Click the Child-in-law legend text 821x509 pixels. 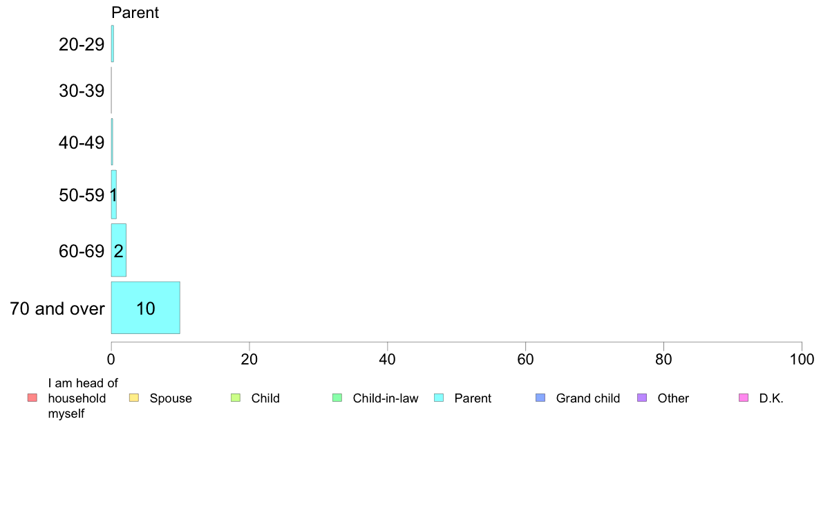[386, 398]
